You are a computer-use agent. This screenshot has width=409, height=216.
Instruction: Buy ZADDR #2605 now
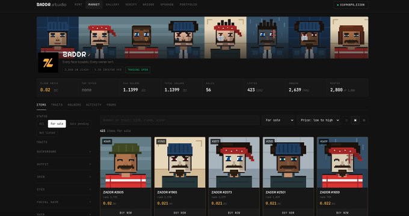[126, 212]
